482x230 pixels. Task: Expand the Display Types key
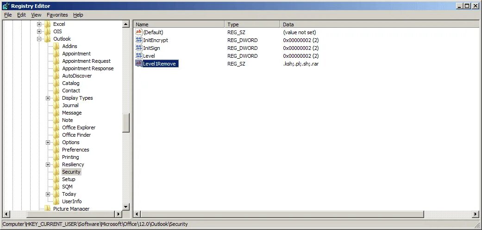(48, 98)
